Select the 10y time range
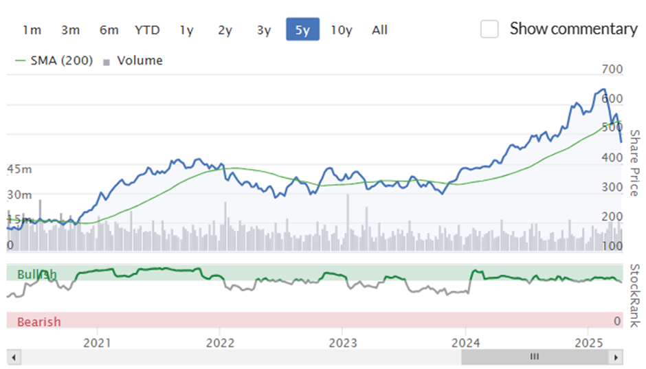The width and height of the screenshot is (646, 369). point(342,30)
